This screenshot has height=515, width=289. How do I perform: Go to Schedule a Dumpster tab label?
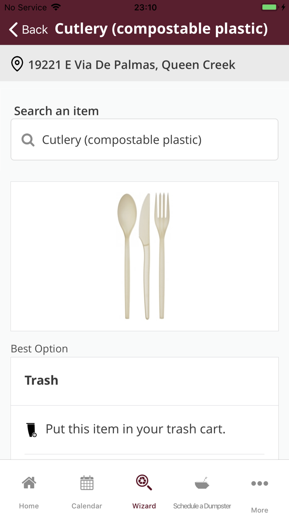click(202, 506)
